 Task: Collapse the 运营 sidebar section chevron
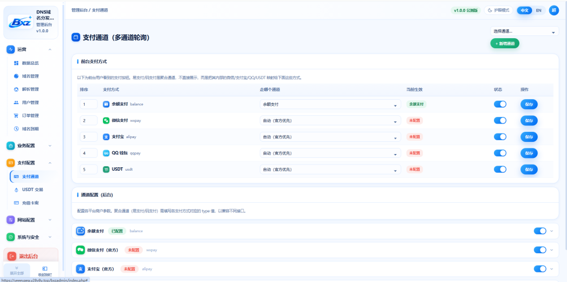pyautogui.click(x=50, y=50)
